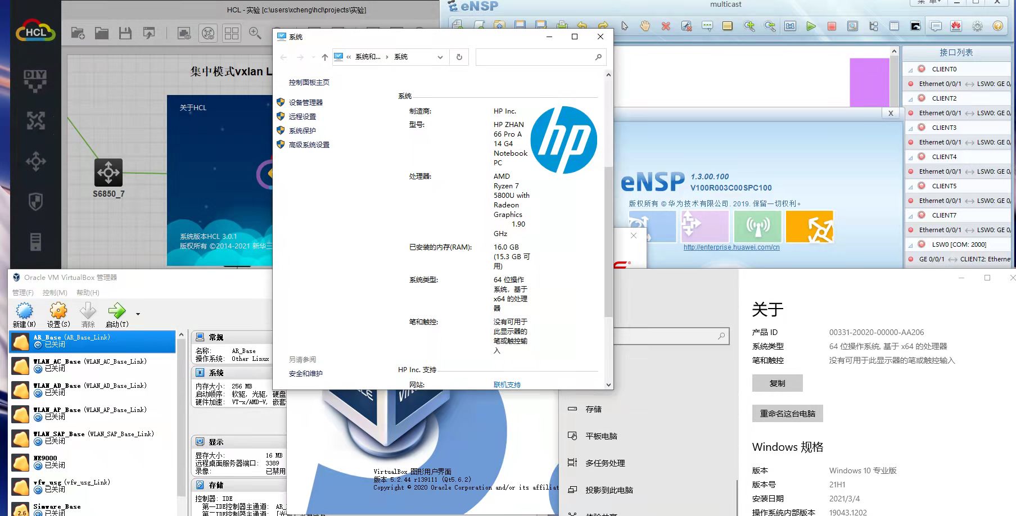Select the S6850_7 switch on HCL canvas
This screenshot has width=1016, height=516.
109,173
